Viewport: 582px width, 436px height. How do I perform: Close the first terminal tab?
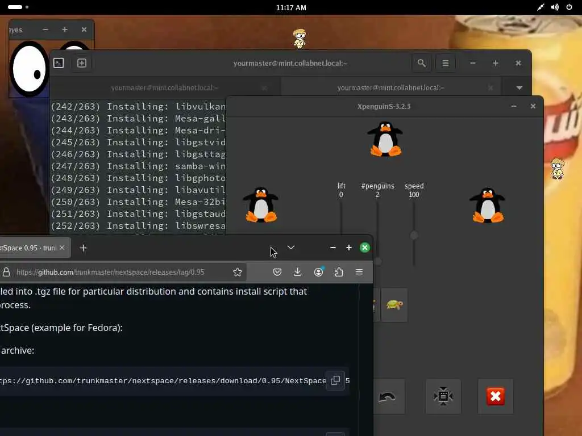click(x=264, y=88)
